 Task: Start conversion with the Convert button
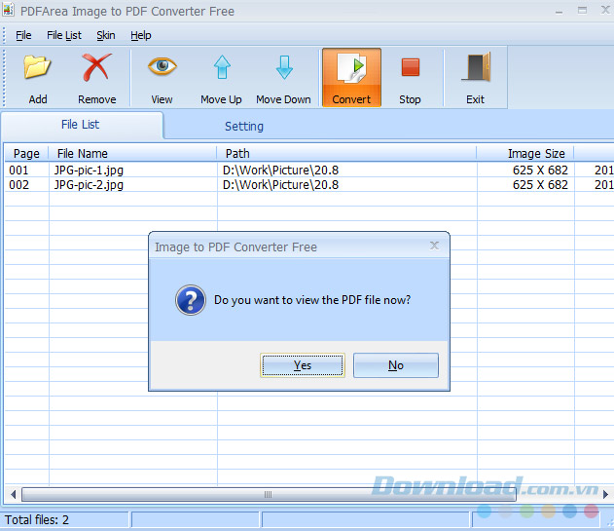pos(351,78)
